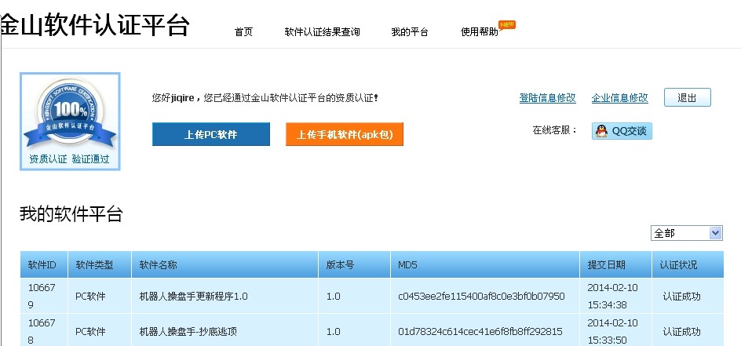This screenshot has height=346, width=741.
Task: Click the 在线客服 label
Action: click(x=555, y=130)
